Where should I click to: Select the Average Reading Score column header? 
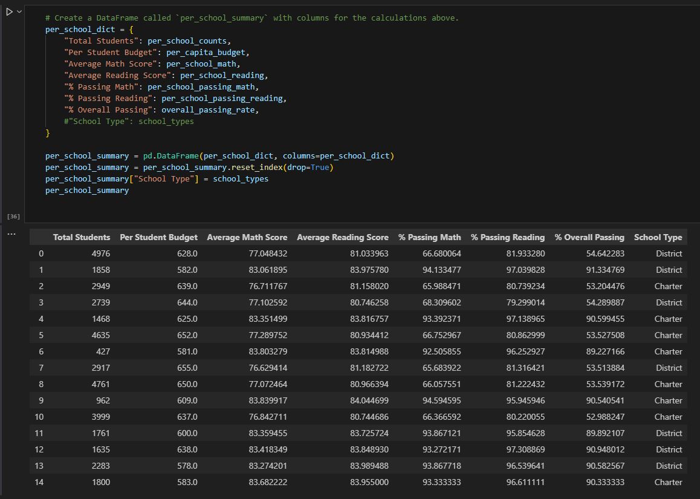point(343,237)
